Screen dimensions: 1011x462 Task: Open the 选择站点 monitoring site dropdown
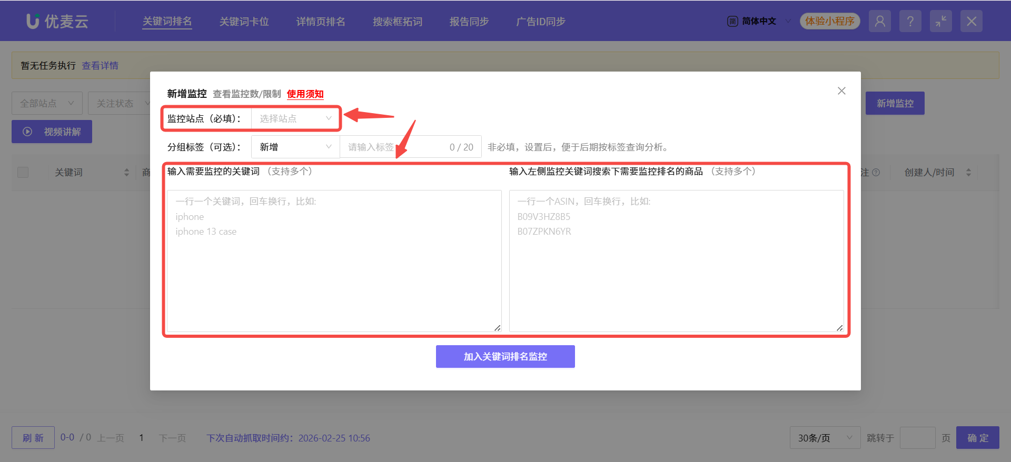[295, 118]
